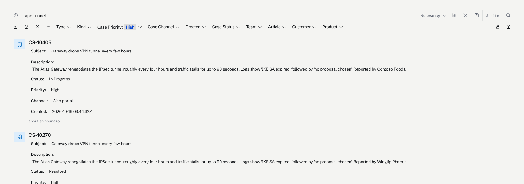Open the Relevancy sort dropdown

pos(433,15)
